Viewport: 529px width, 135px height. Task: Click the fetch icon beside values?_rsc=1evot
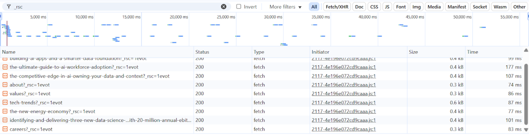coord(5,93)
